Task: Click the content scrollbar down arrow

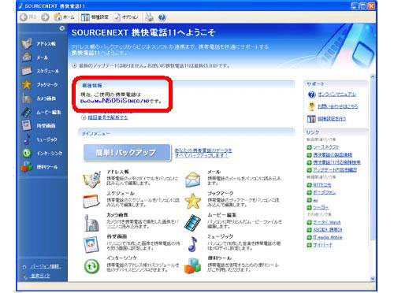Action: [372, 279]
